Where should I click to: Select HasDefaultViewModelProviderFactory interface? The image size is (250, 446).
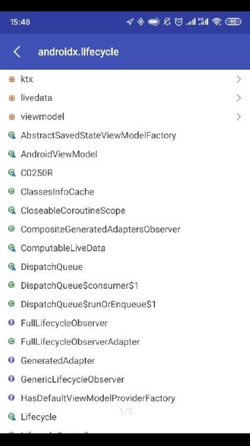125,398
